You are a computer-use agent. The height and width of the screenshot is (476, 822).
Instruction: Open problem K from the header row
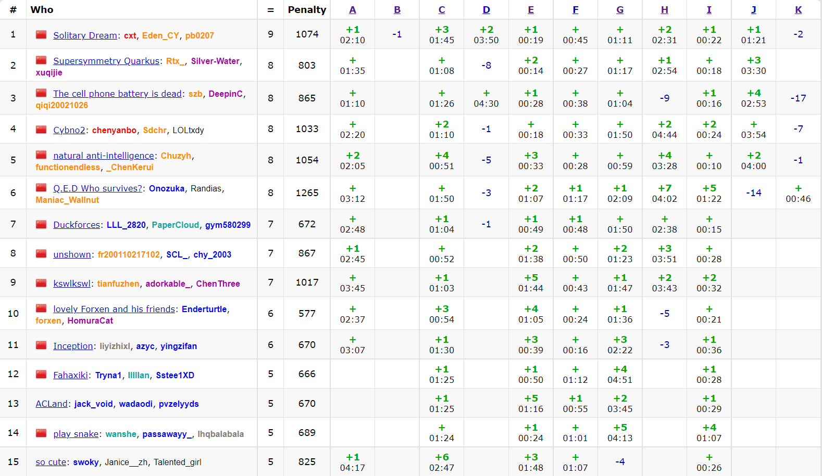click(798, 10)
